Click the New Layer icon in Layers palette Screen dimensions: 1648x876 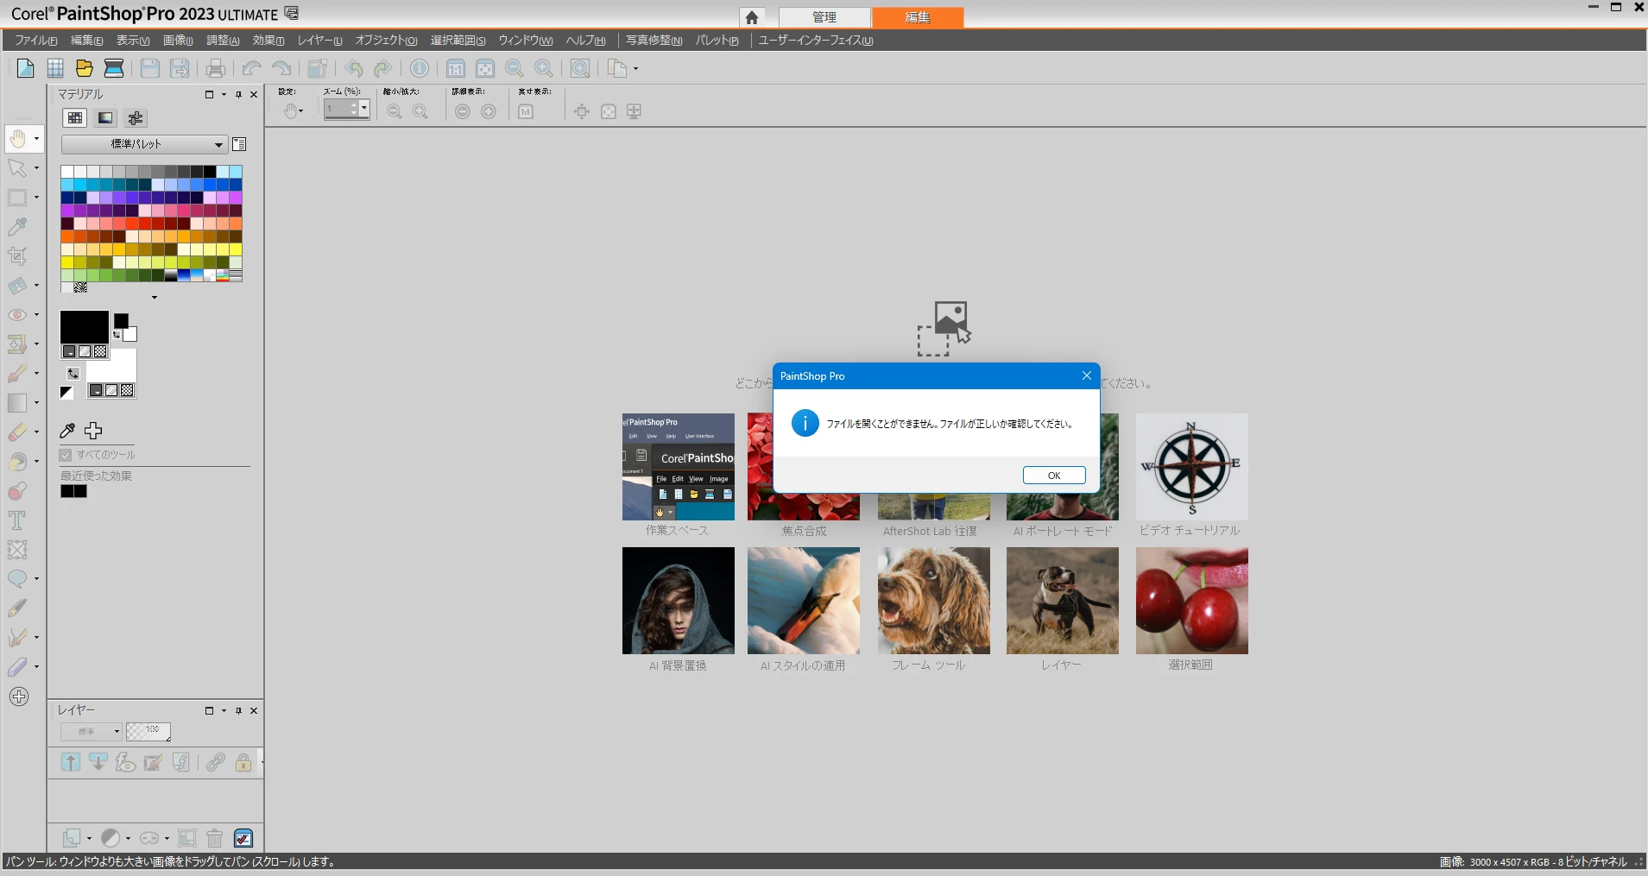(73, 838)
